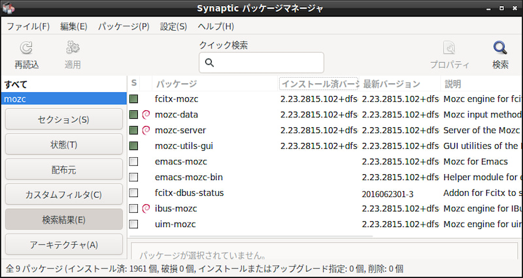Viewport: 523px width, 278px height.
Task: Click 'Addon for Fcitx to' description
Action: pos(481,193)
